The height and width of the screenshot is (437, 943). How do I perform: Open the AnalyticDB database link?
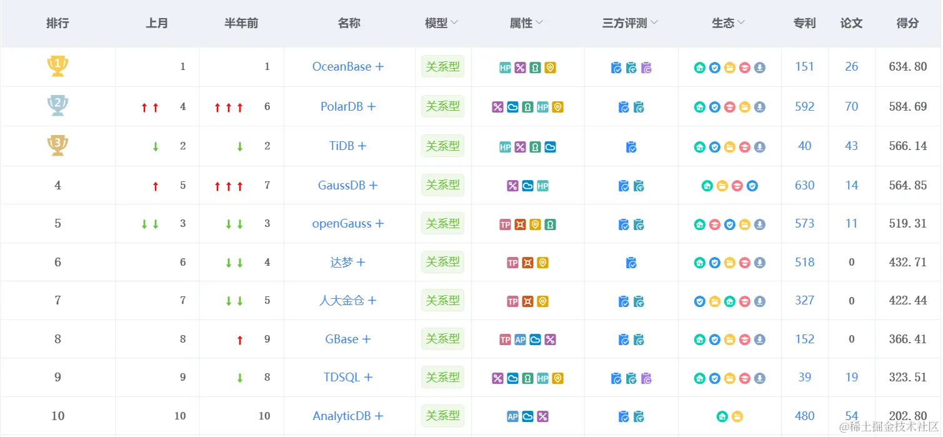pos(348,416)
